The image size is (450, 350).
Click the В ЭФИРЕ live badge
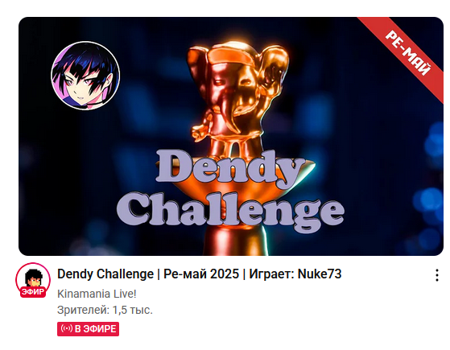point(88,329)
